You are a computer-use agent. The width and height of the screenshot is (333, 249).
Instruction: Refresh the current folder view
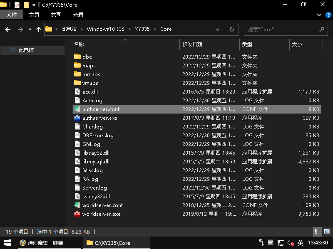(x=232, y=29)
